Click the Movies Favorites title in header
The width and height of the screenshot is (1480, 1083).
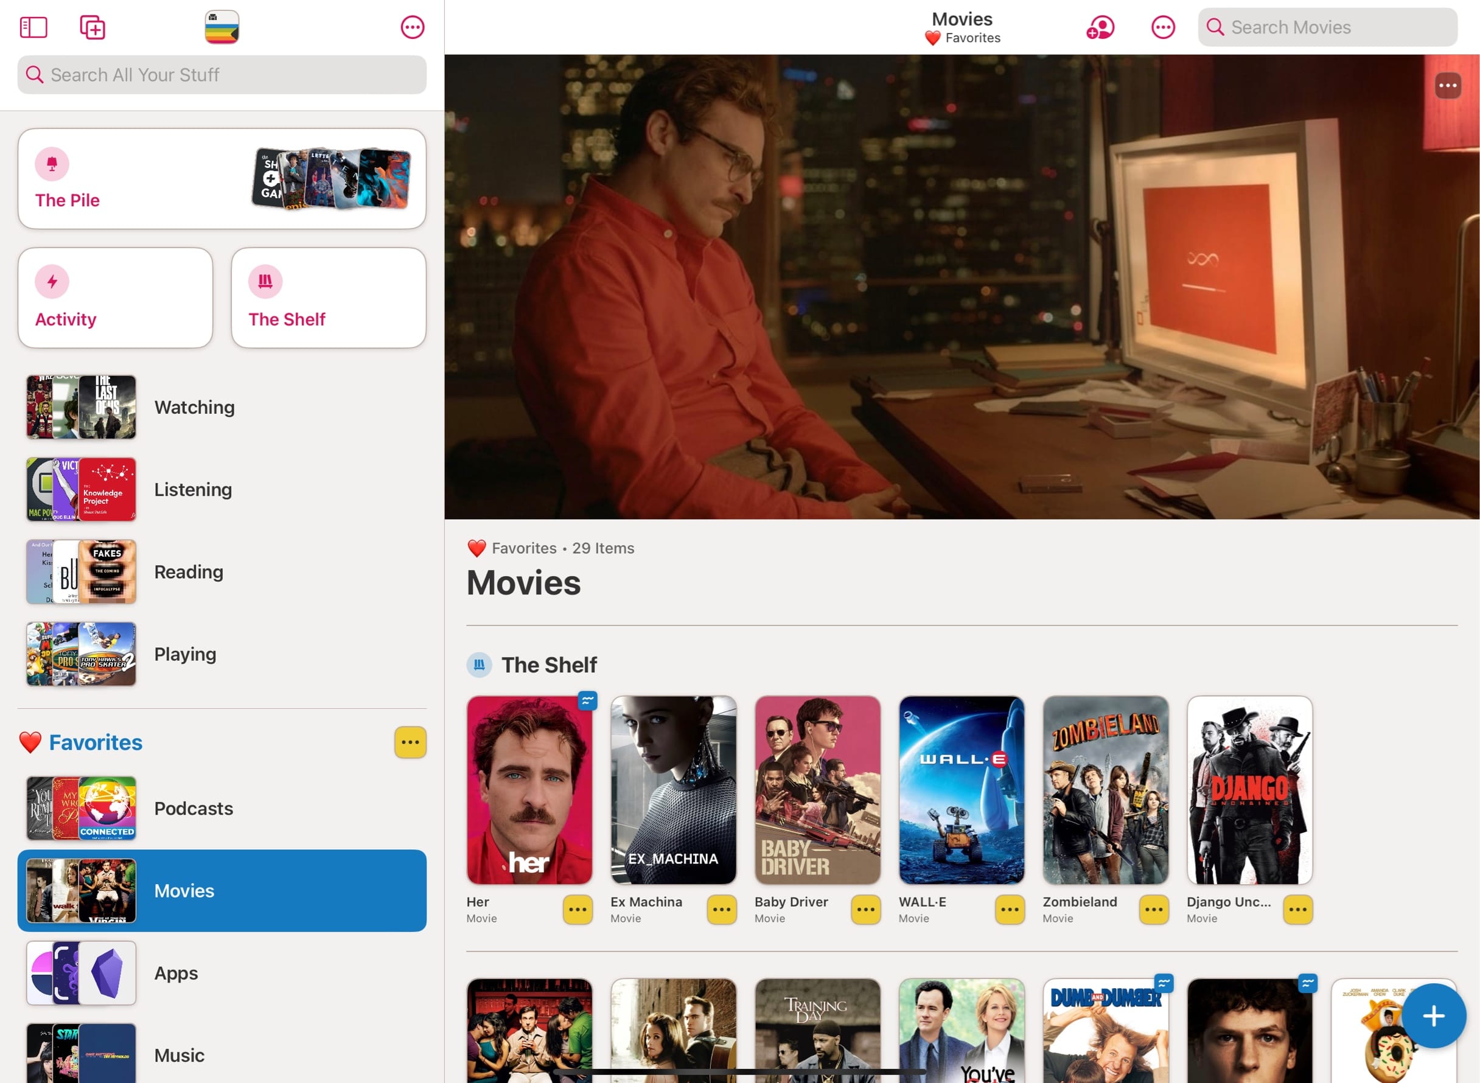963,27
